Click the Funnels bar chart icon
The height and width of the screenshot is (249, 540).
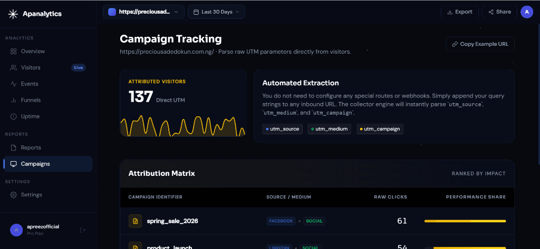pyautogui.click(x=13, y=100)
